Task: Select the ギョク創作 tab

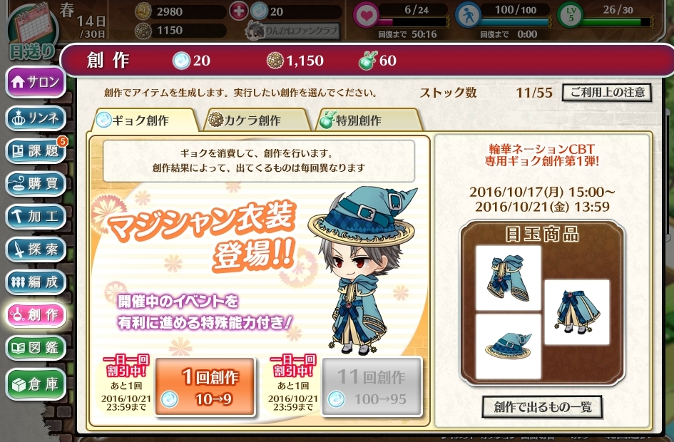Action: coord(144,120)
